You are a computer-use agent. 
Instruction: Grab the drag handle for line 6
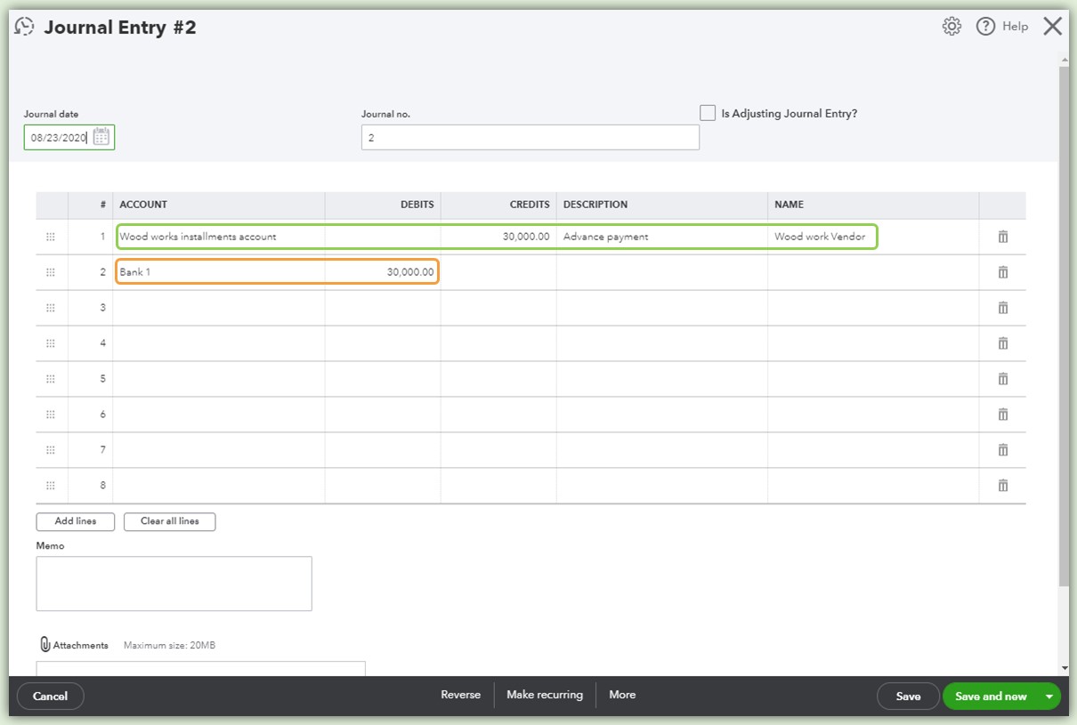tap(51, 415)
